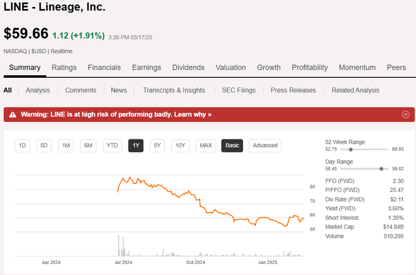This screenshot has height=275, width=416.
Task: Select the 5D chart range
Action: coord(44,145)
